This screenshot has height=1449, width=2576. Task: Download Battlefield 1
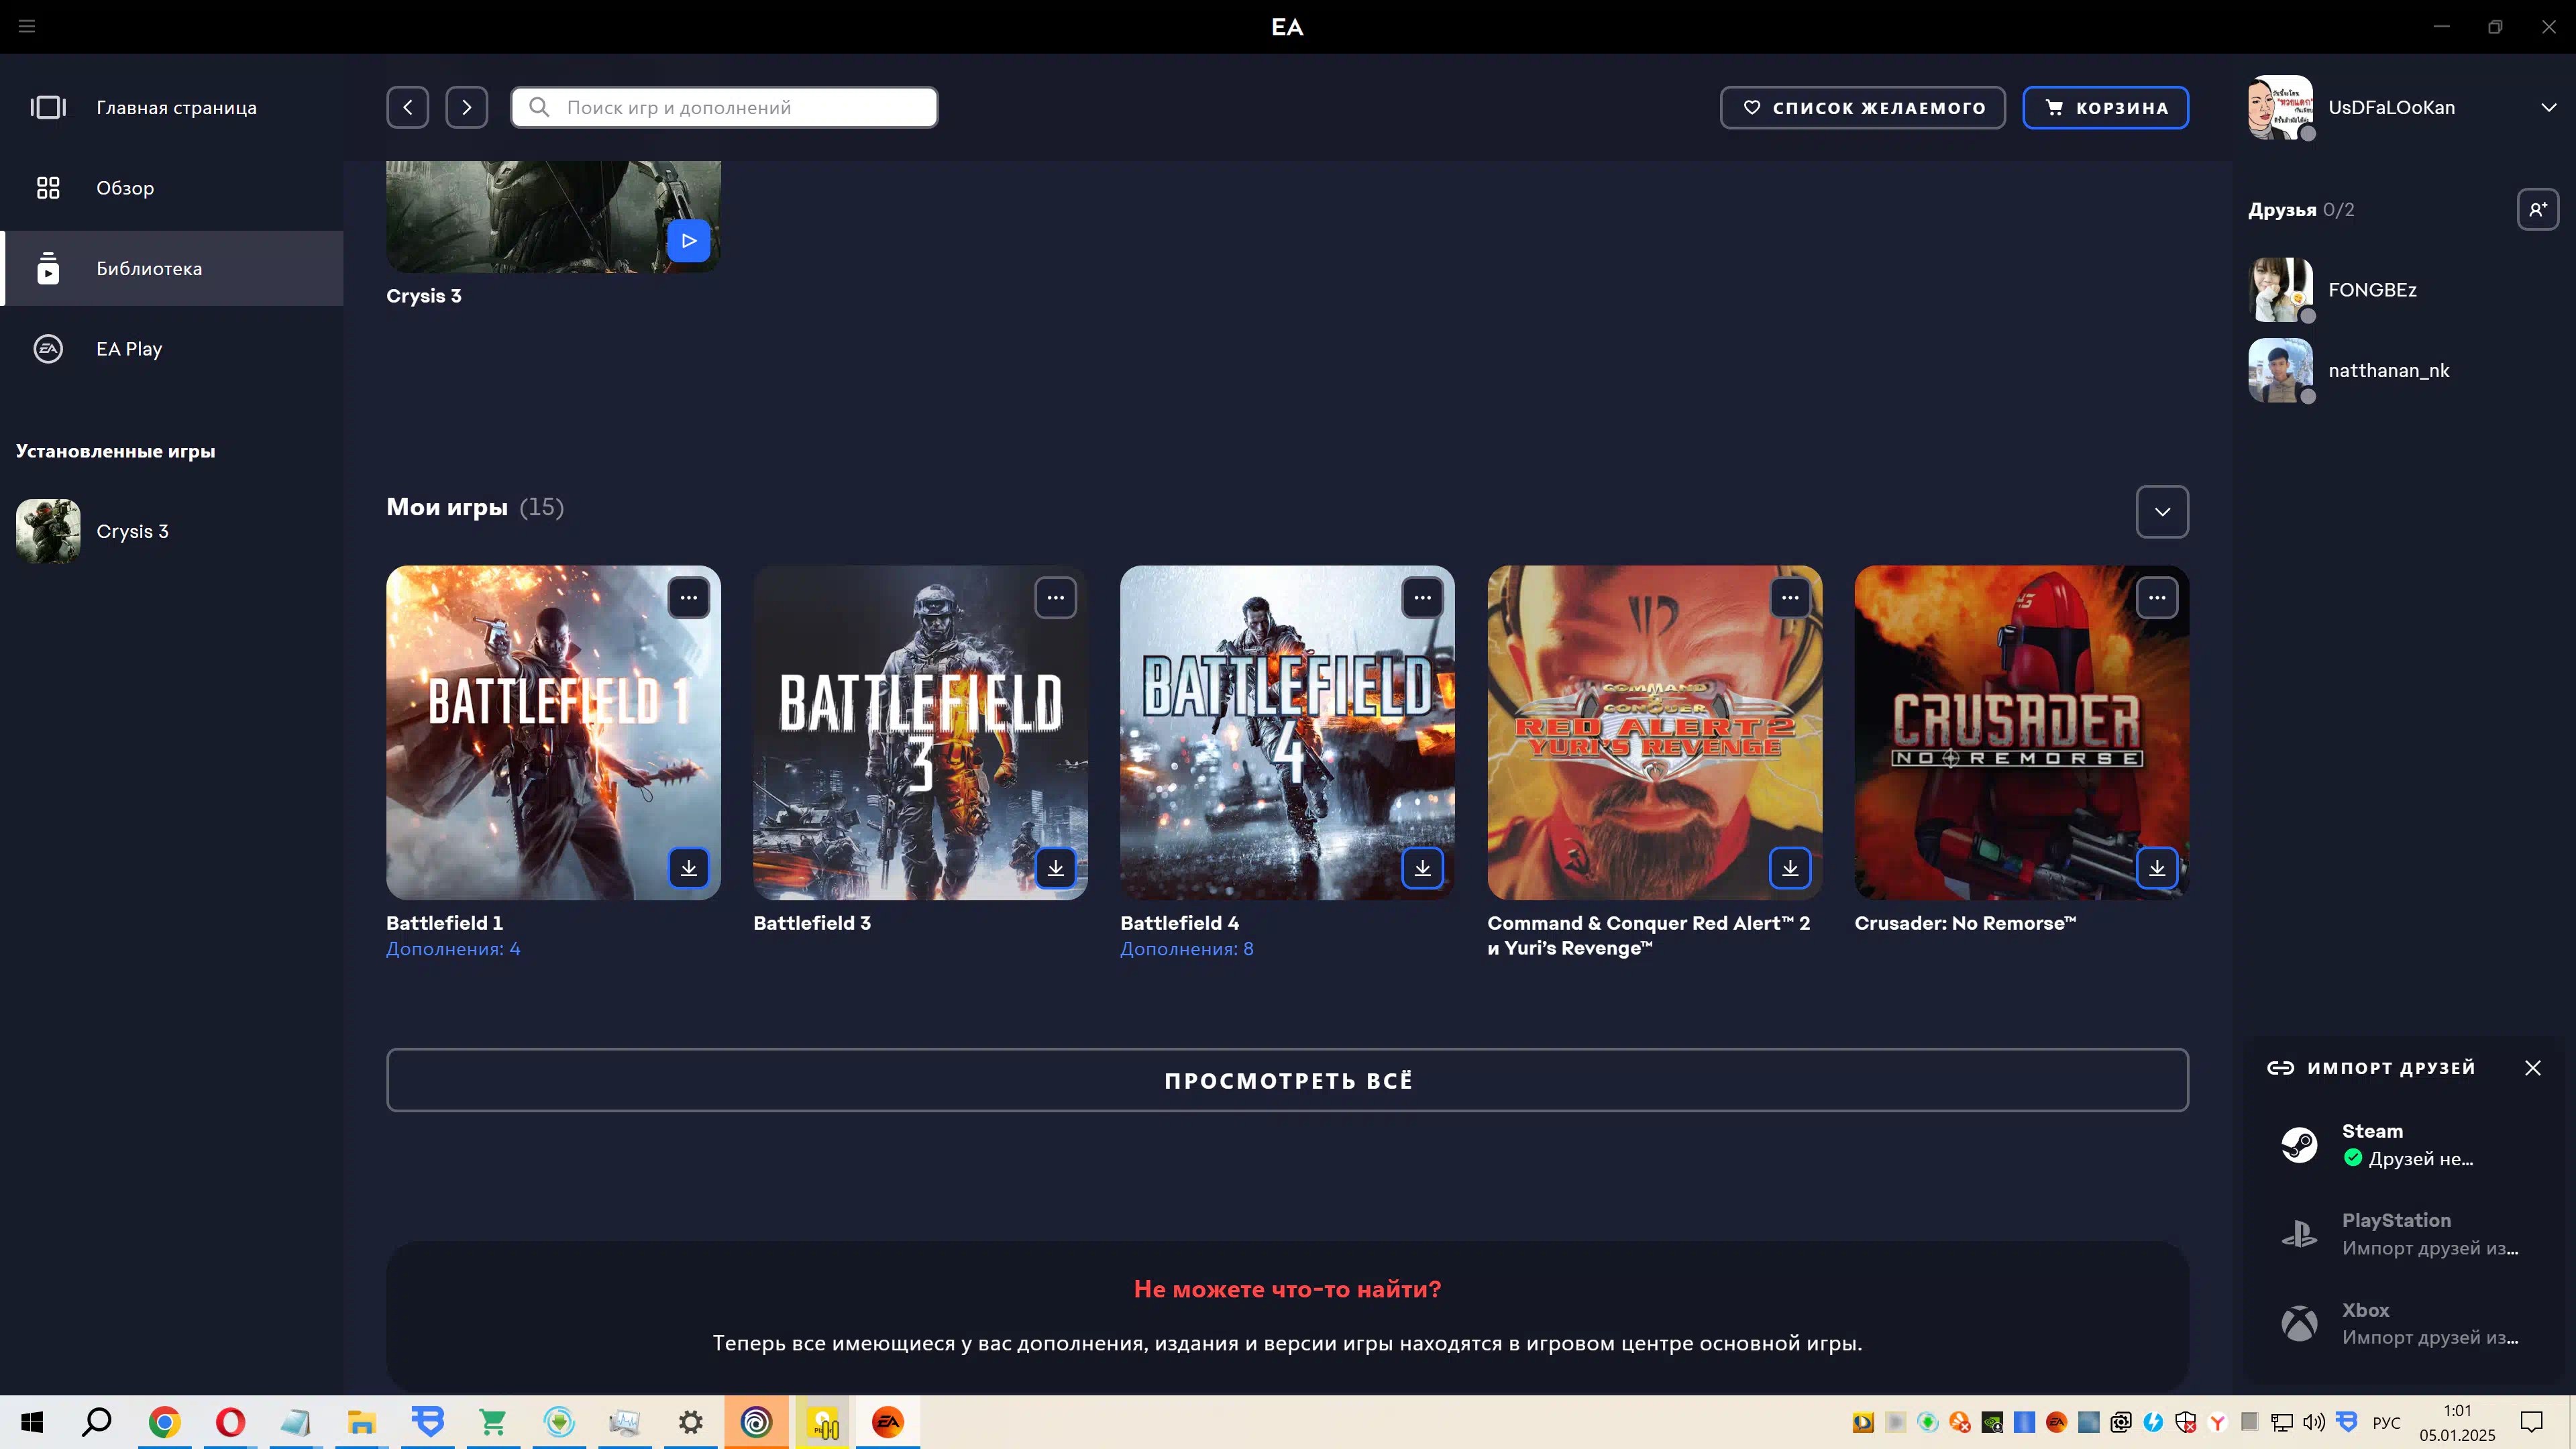click(688, 868)
